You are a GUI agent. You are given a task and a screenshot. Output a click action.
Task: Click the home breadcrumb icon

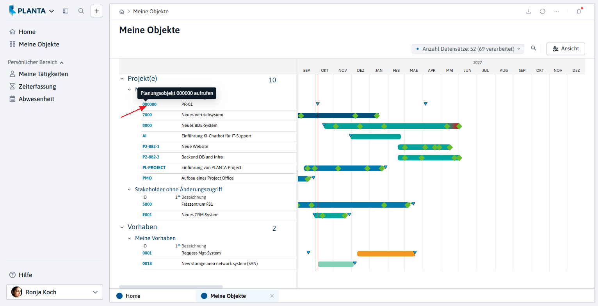(122, 12)
